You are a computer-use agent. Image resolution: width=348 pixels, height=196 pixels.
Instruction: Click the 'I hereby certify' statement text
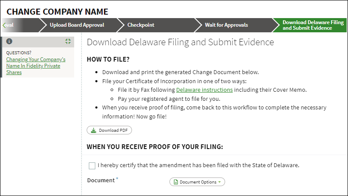198,165
